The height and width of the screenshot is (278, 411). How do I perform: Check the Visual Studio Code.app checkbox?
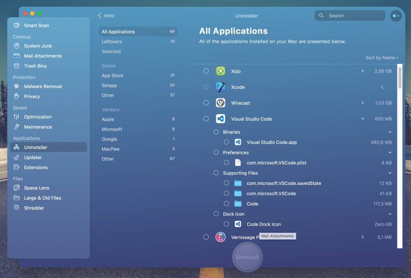tap(226, 142)
